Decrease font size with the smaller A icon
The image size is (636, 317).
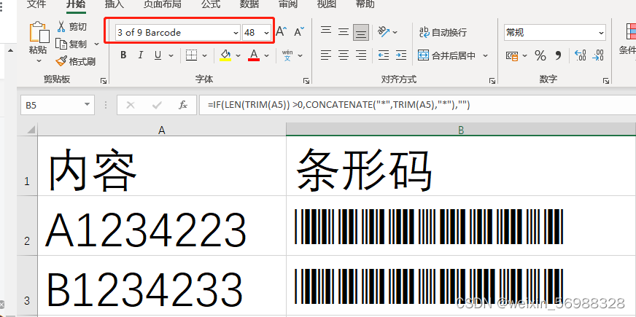[299, 31]
